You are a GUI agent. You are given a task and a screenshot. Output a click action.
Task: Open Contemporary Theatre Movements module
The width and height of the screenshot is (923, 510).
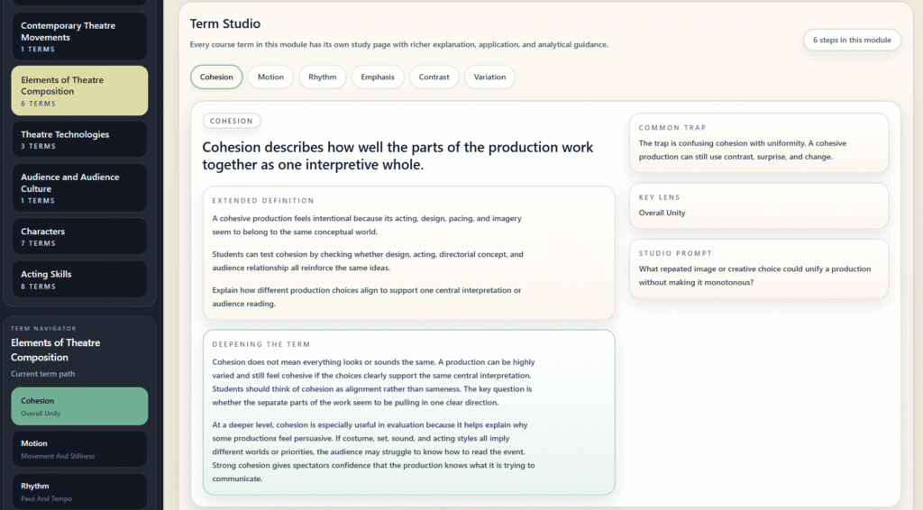[x=79, y=37]
